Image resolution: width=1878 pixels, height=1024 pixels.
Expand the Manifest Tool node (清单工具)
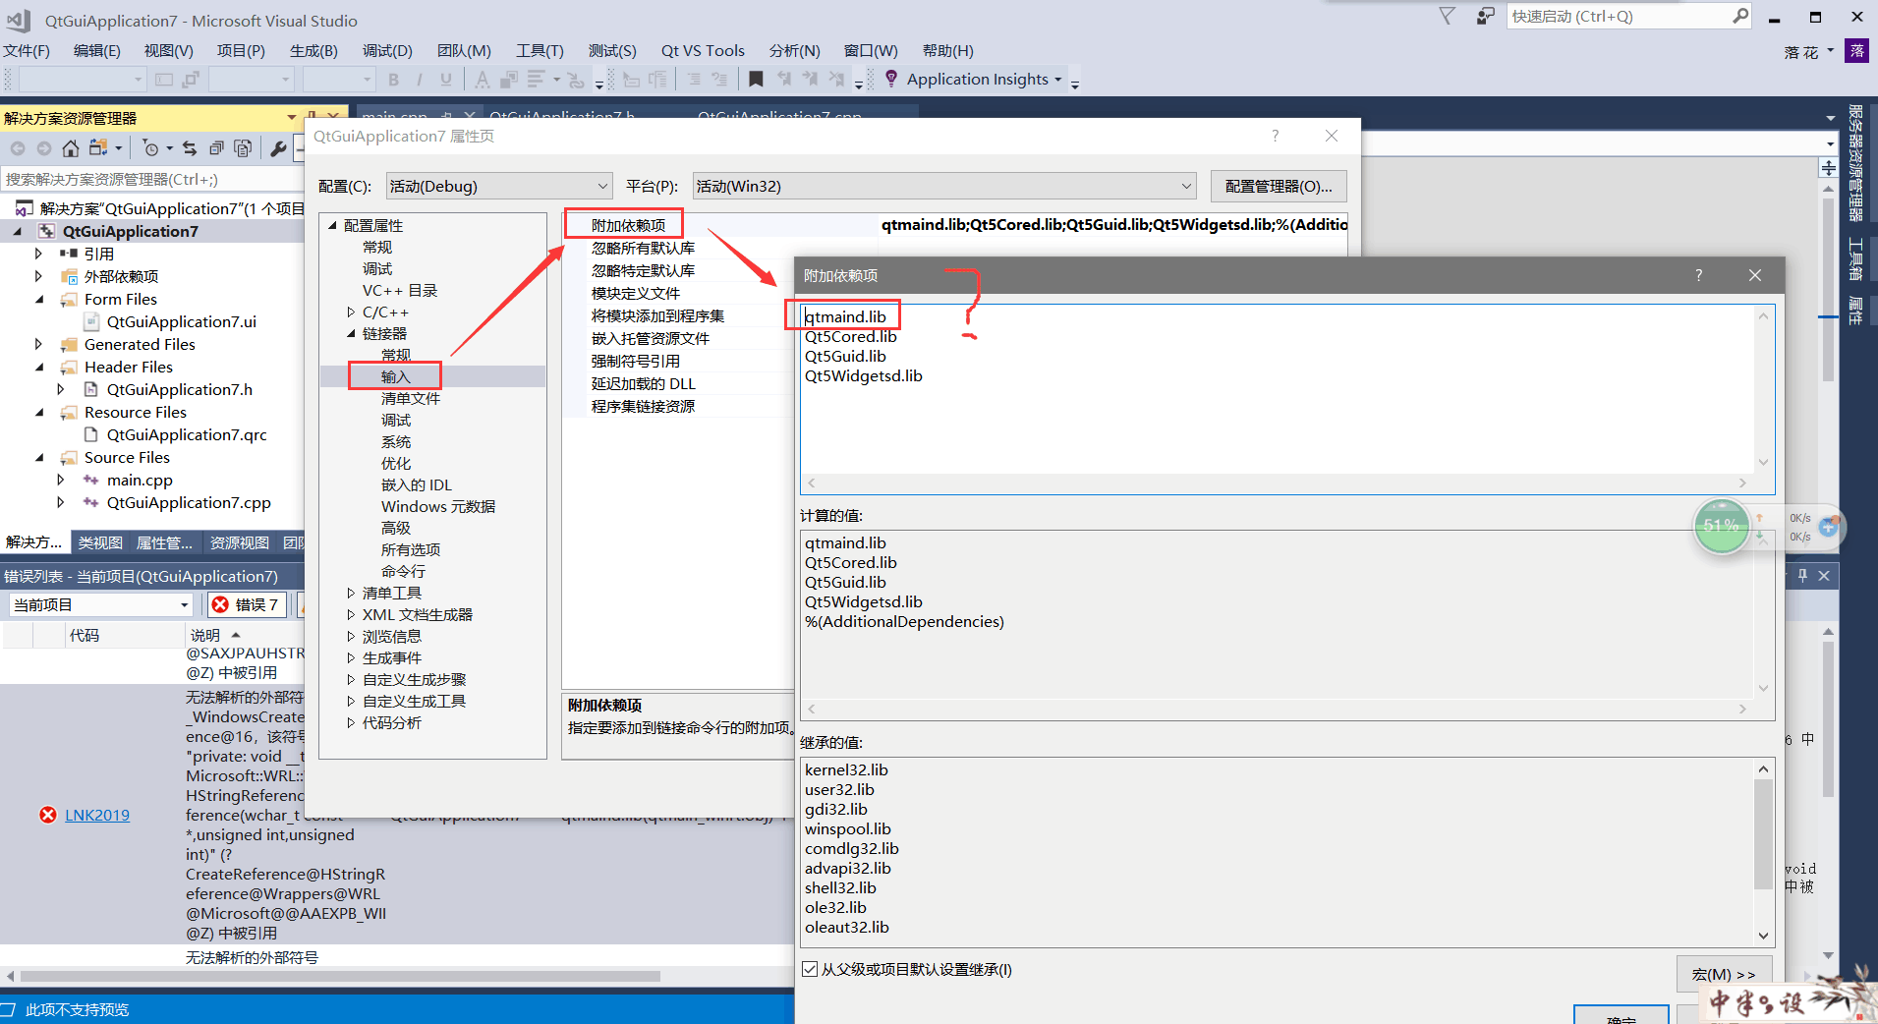point(351,593)
